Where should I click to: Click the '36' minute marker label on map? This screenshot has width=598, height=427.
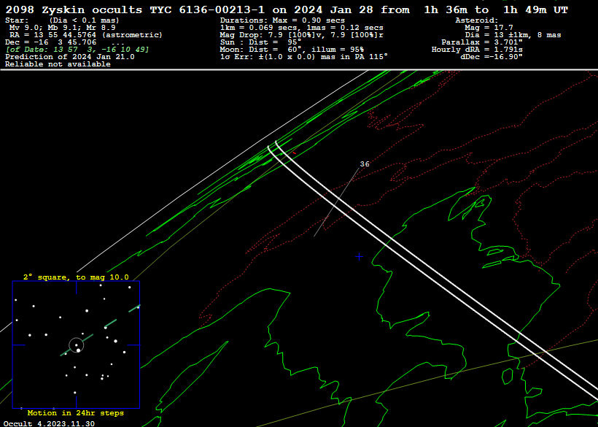pos(365,164)
